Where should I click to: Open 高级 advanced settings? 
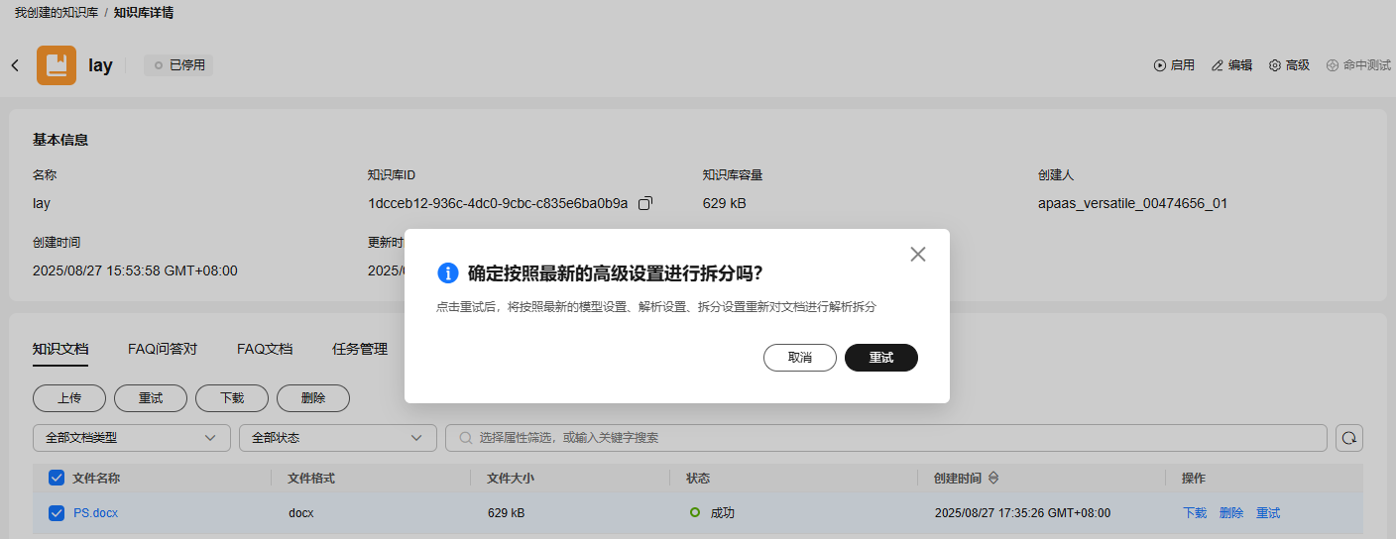click(x=1289, y=65)
